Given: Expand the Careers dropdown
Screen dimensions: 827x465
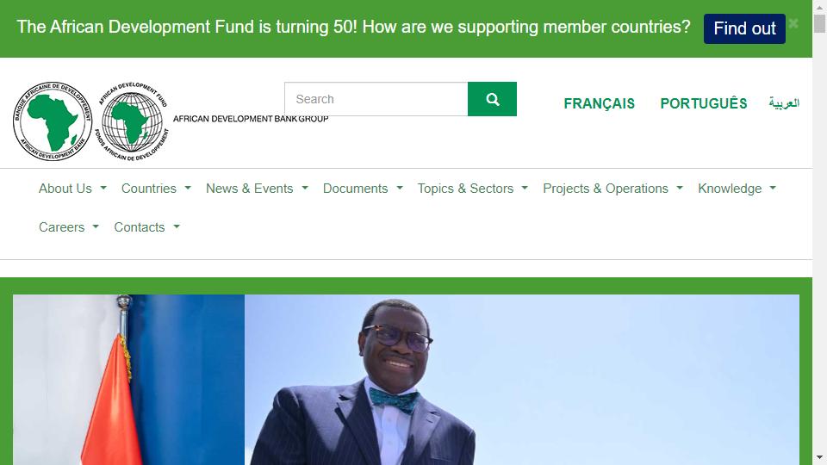Looking at the screenshot, I should pos(69,227).
